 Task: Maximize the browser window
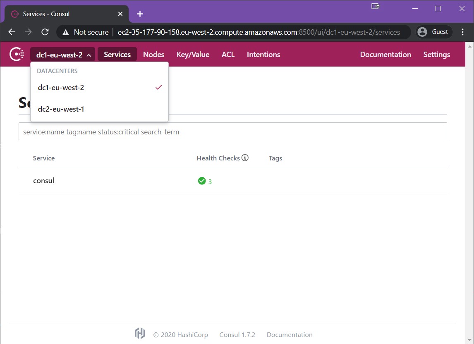point(438,8)
